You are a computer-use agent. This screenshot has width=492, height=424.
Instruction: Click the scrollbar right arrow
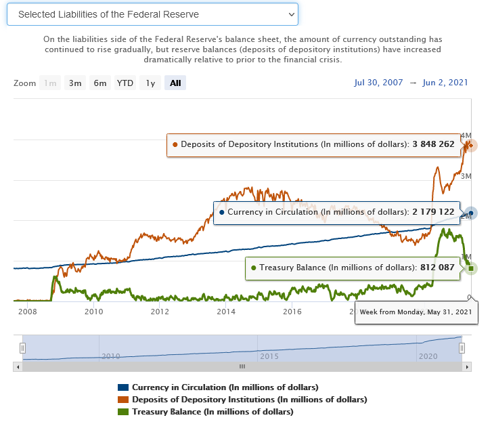[x=467, y=367]
